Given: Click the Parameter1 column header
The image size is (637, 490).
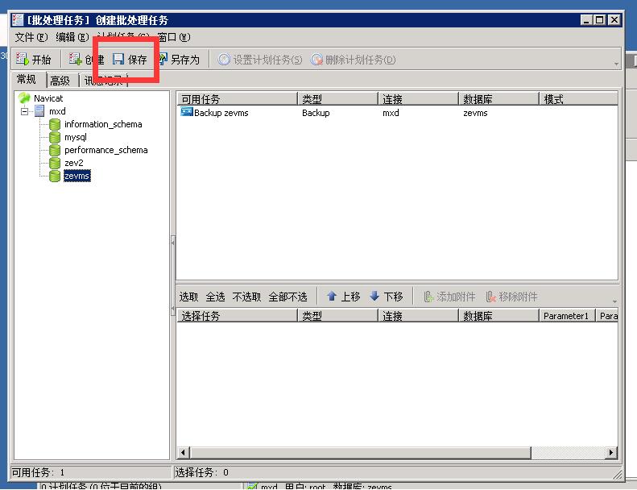Looking at the screenshot, I should [x=566, y=316].
